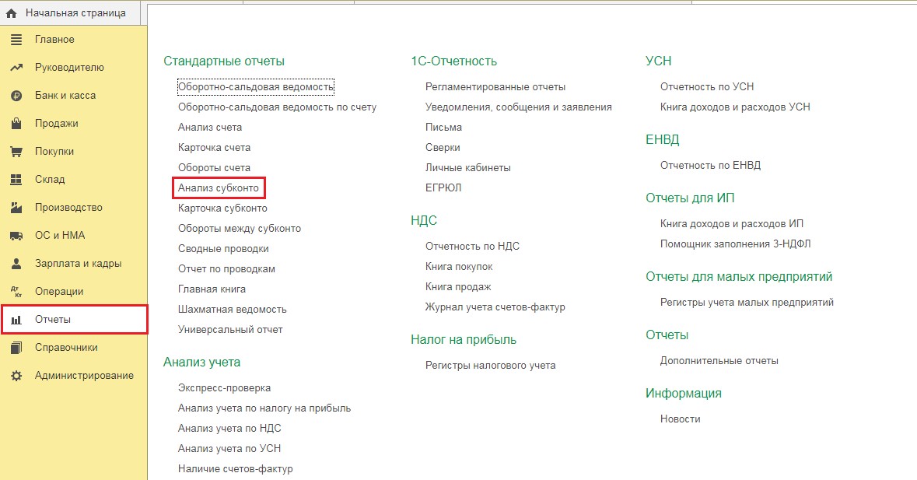
Task: Click the Покупки shopping cart icon
Action: pyautogui.click(x=16, y=152)
